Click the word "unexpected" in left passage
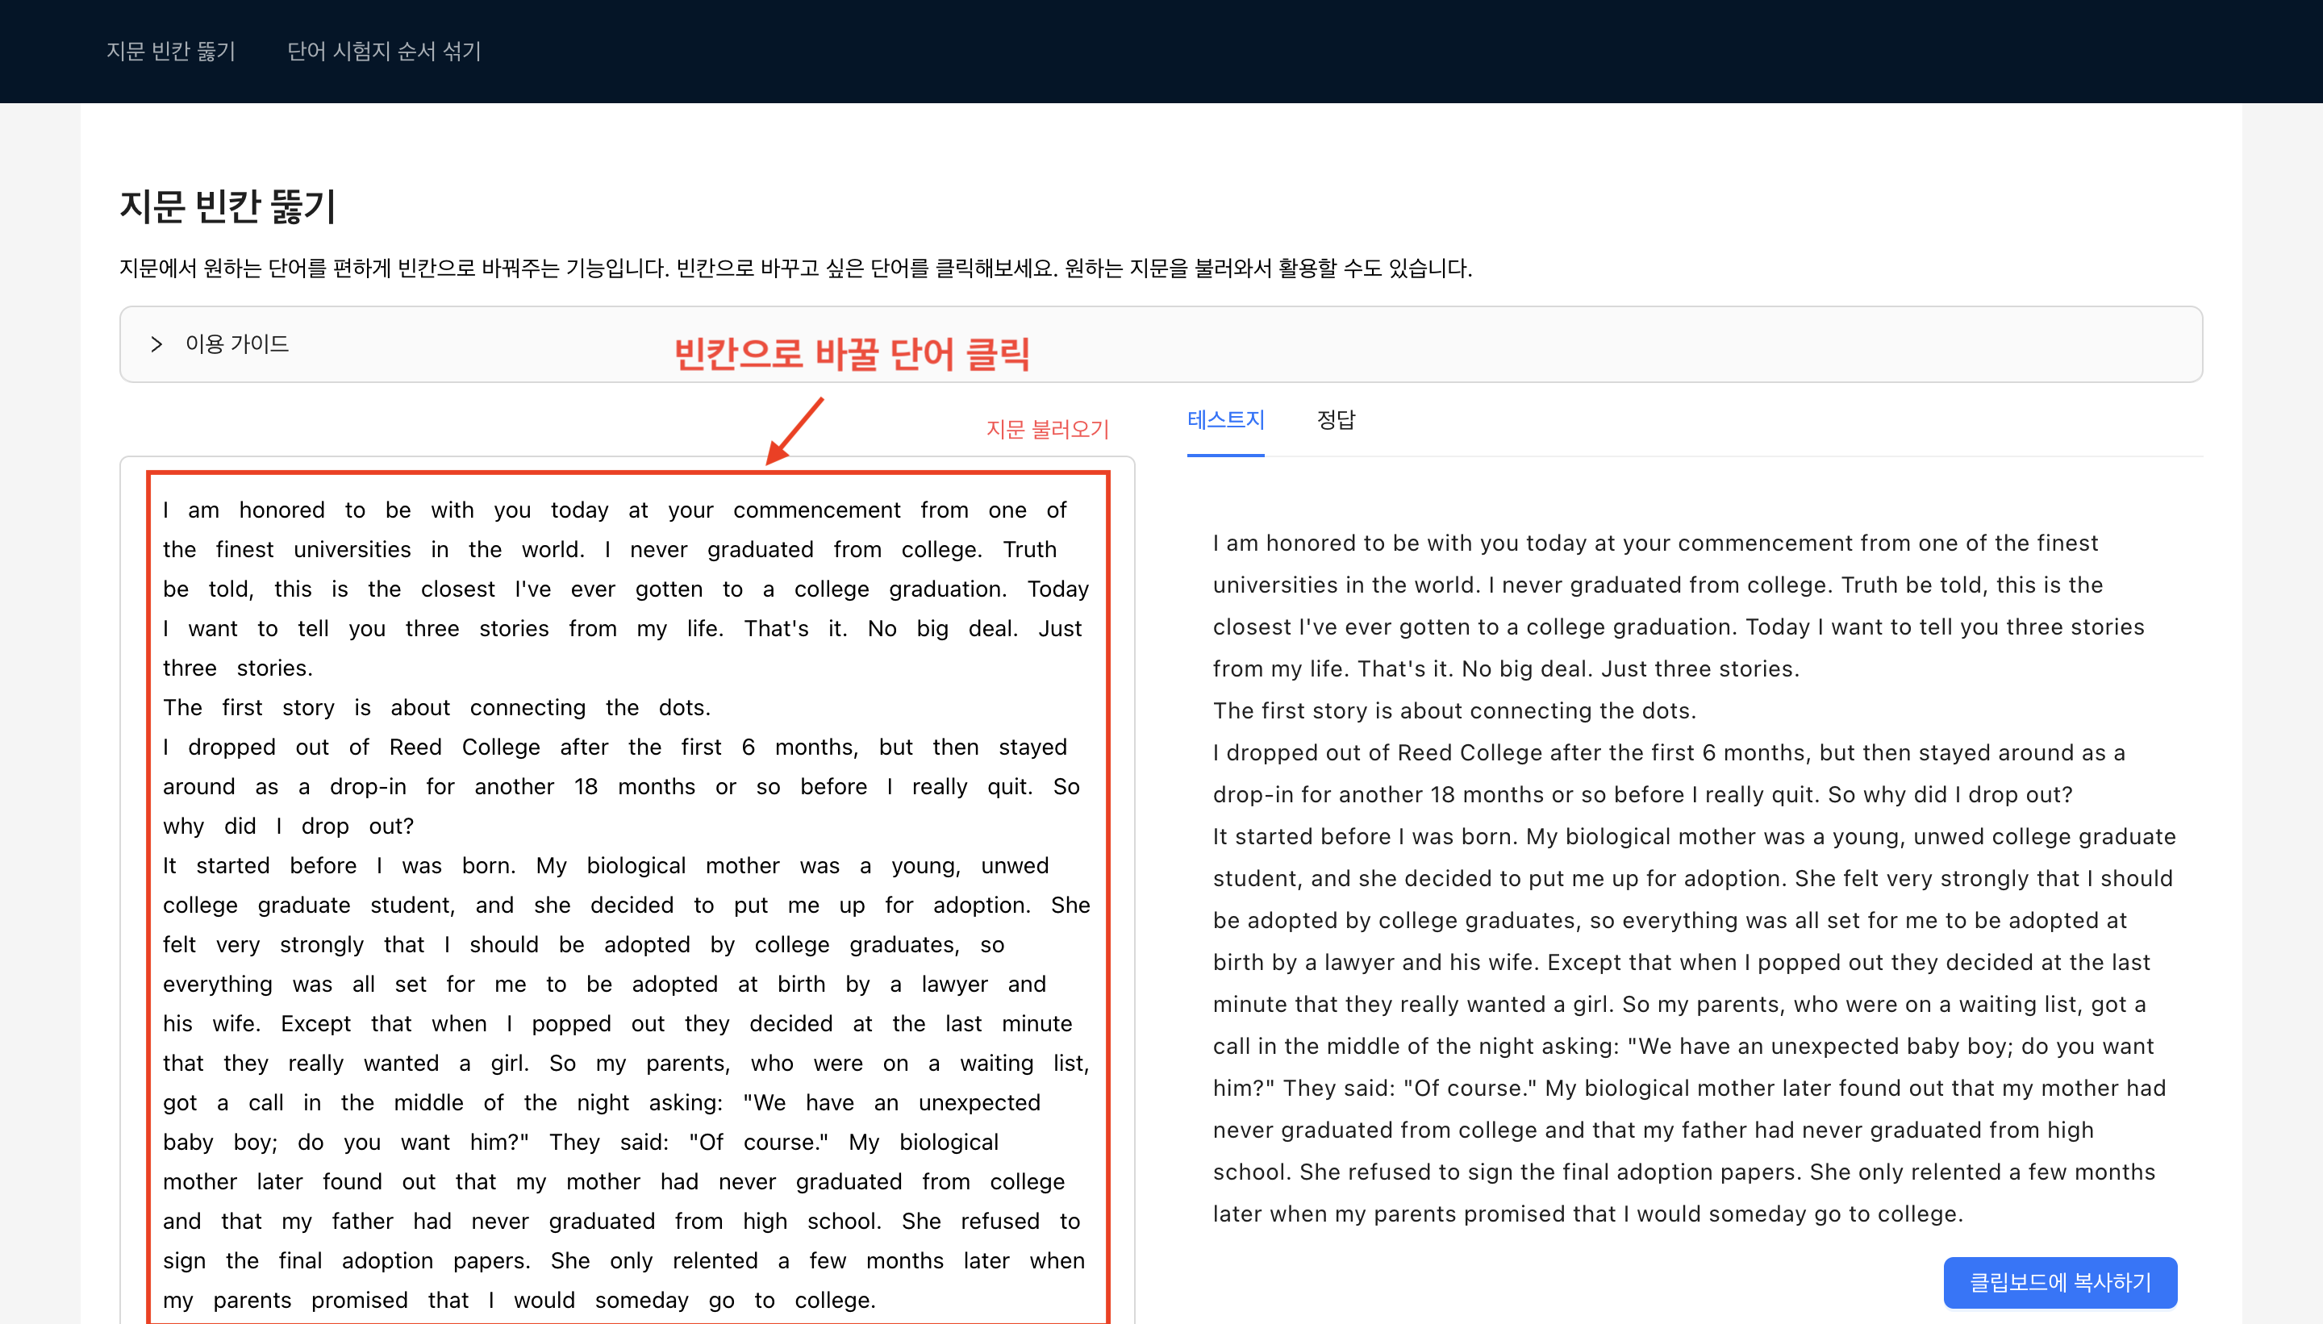The width and height of the screenshot is (2323, 1324). click(x=978, y=1103)
